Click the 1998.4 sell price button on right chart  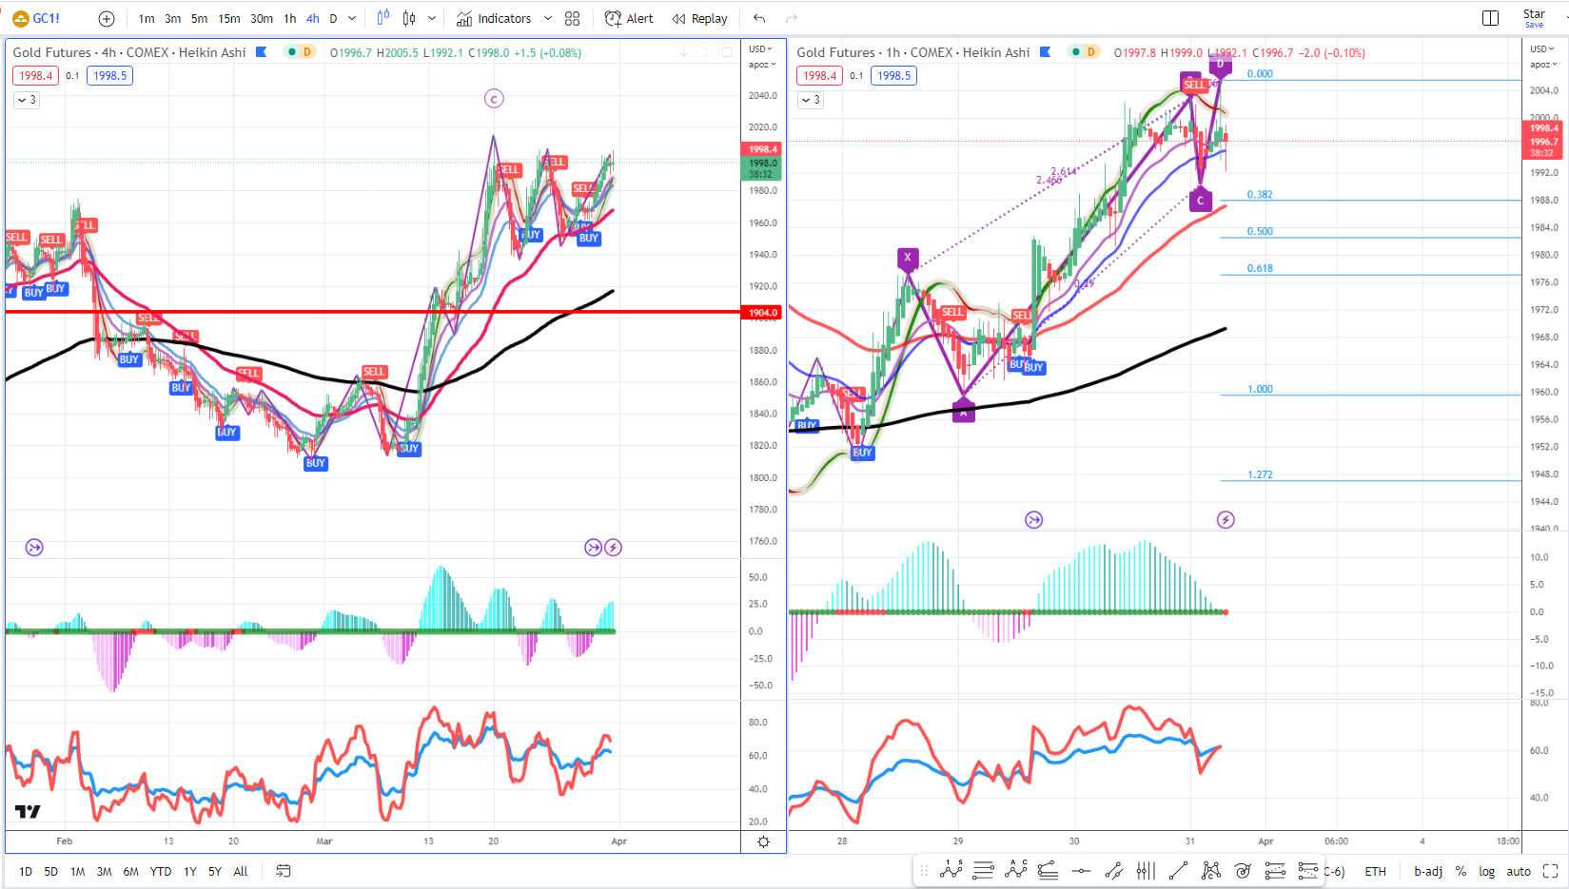click(820, 76)
